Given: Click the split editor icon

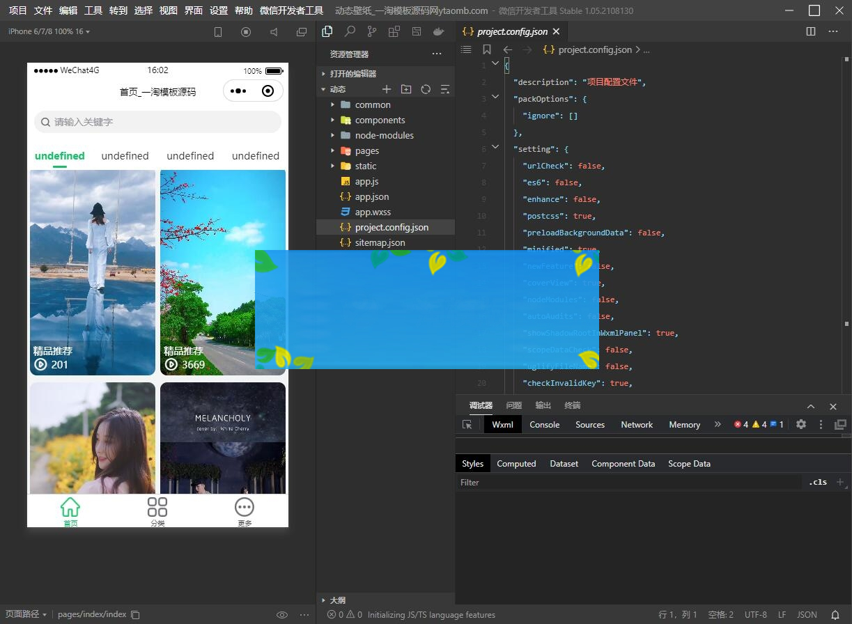Looking at the screenshot, I should [x=811, y=31].
